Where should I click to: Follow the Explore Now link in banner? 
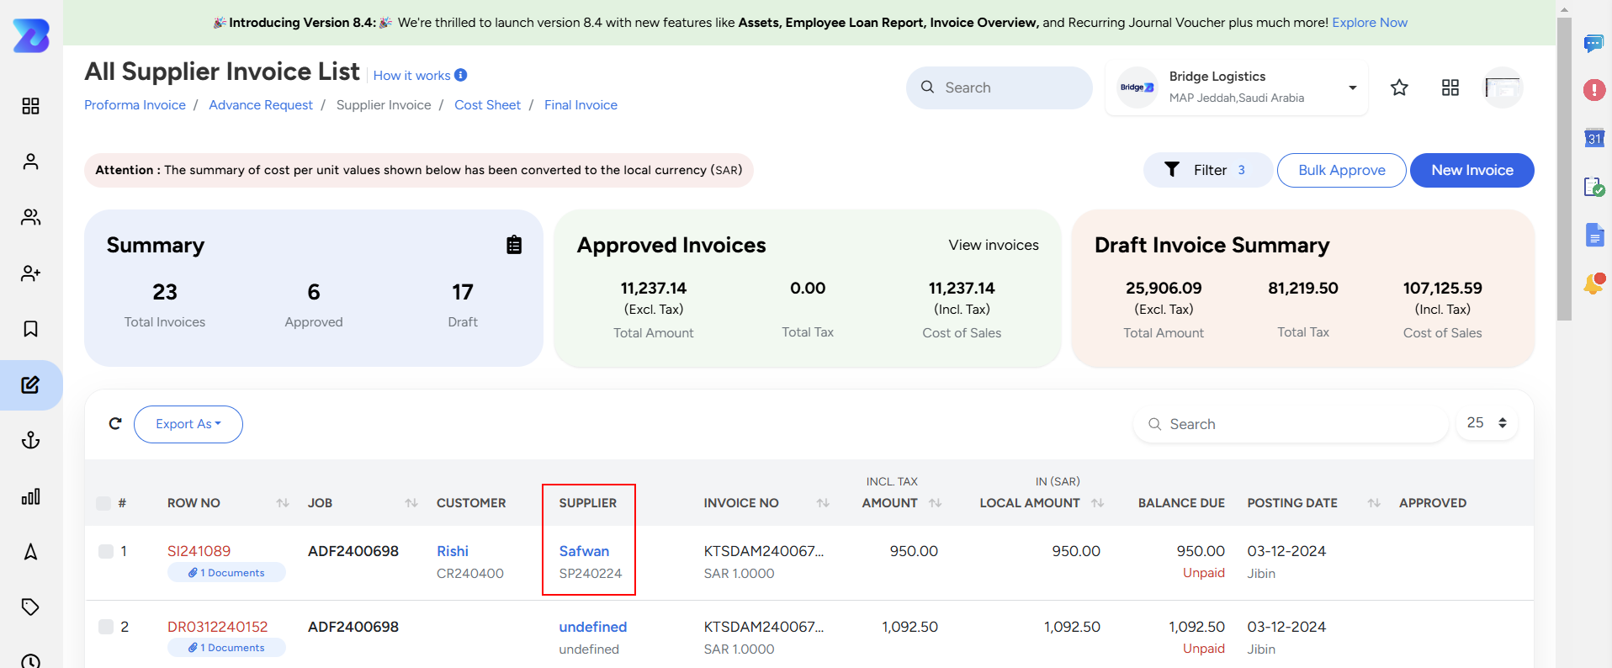pyautogui.click(x=1370, y=23)
